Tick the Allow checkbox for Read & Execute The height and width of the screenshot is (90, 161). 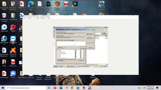point(75,52)
